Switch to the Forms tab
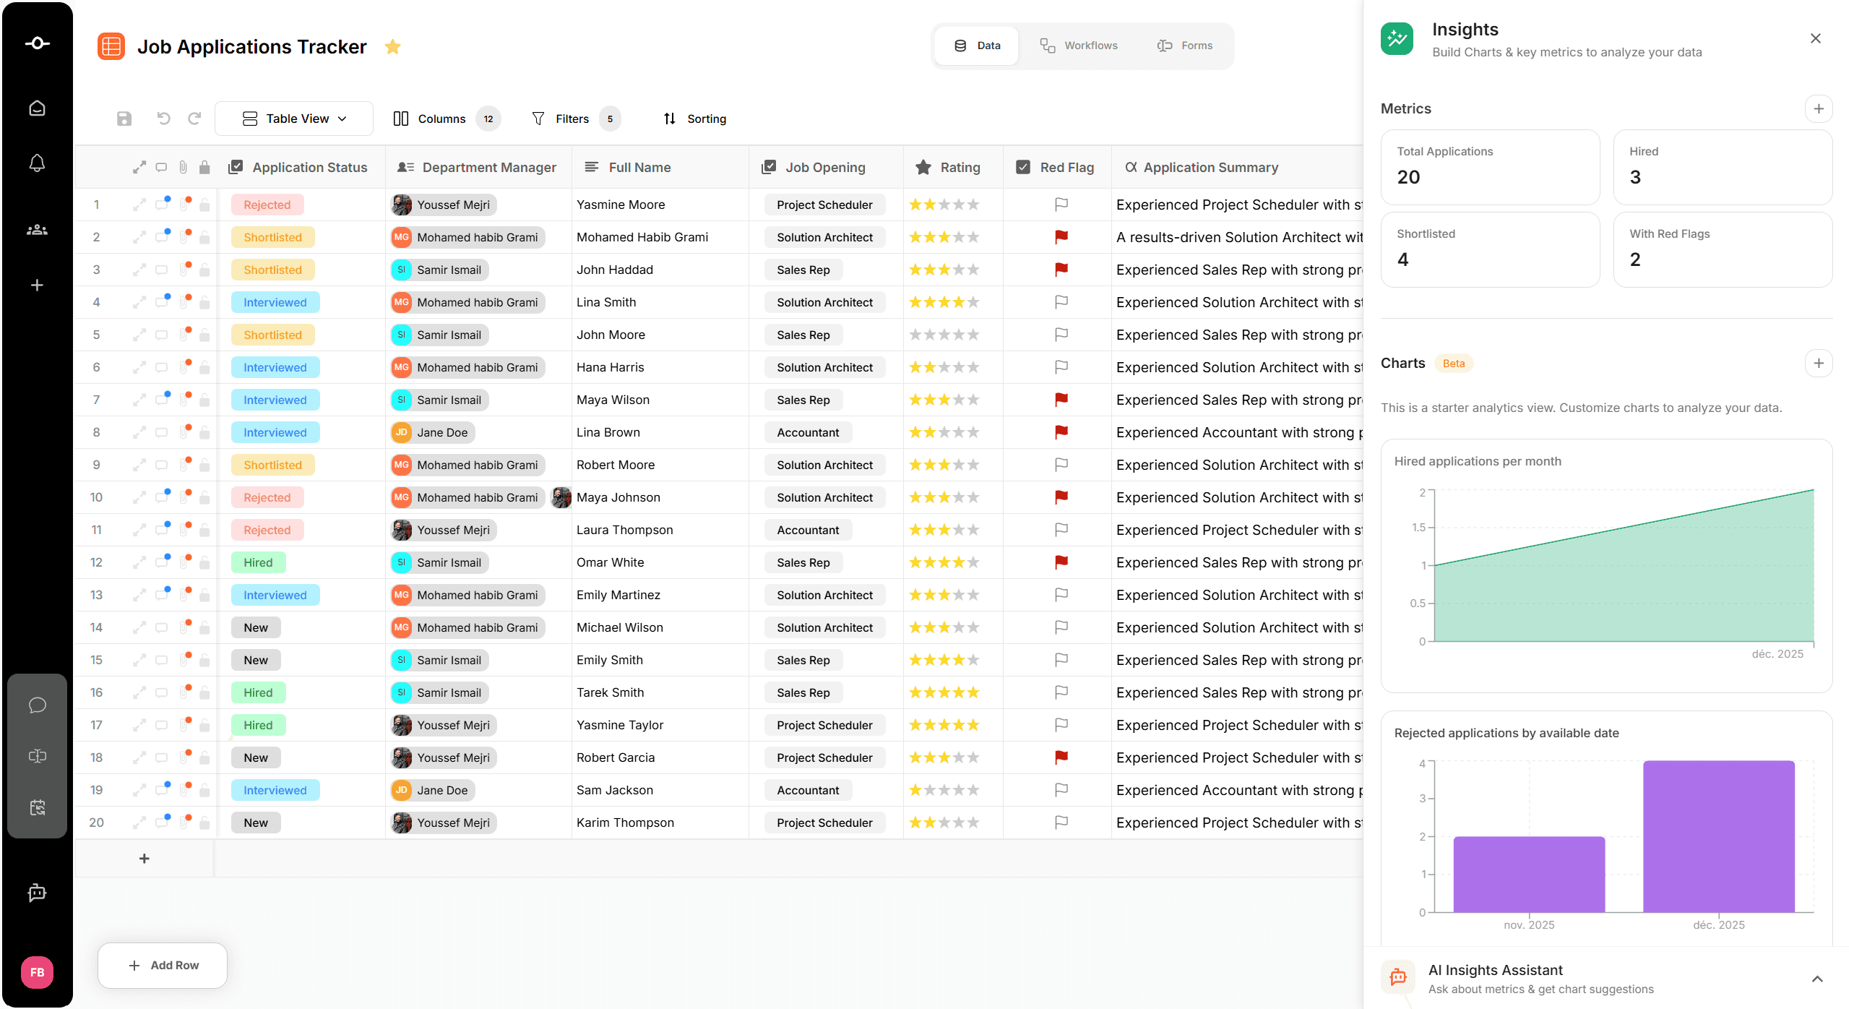The image size is (1849, 1009). pos(1185,46)
